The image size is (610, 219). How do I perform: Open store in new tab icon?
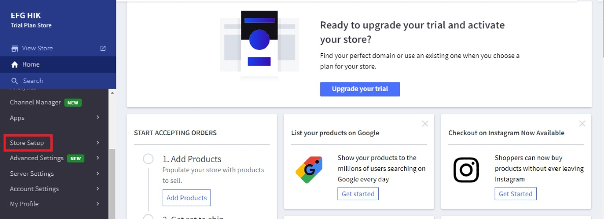point(103,48)
